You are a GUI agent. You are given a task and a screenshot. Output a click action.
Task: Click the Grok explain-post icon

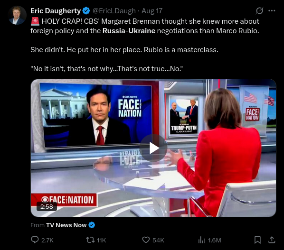259,10
